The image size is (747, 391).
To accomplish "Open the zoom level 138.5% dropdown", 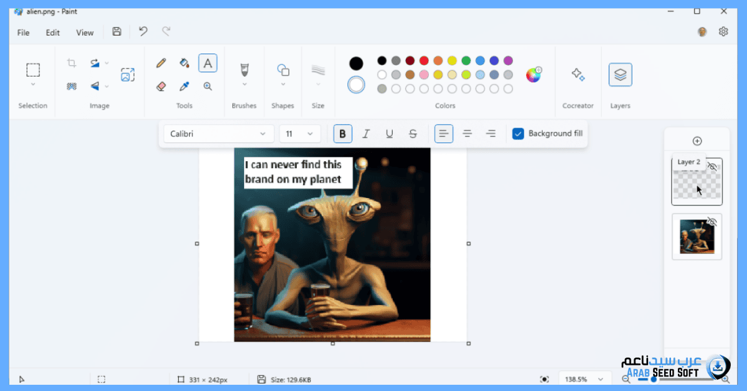I will coord(583,379).
